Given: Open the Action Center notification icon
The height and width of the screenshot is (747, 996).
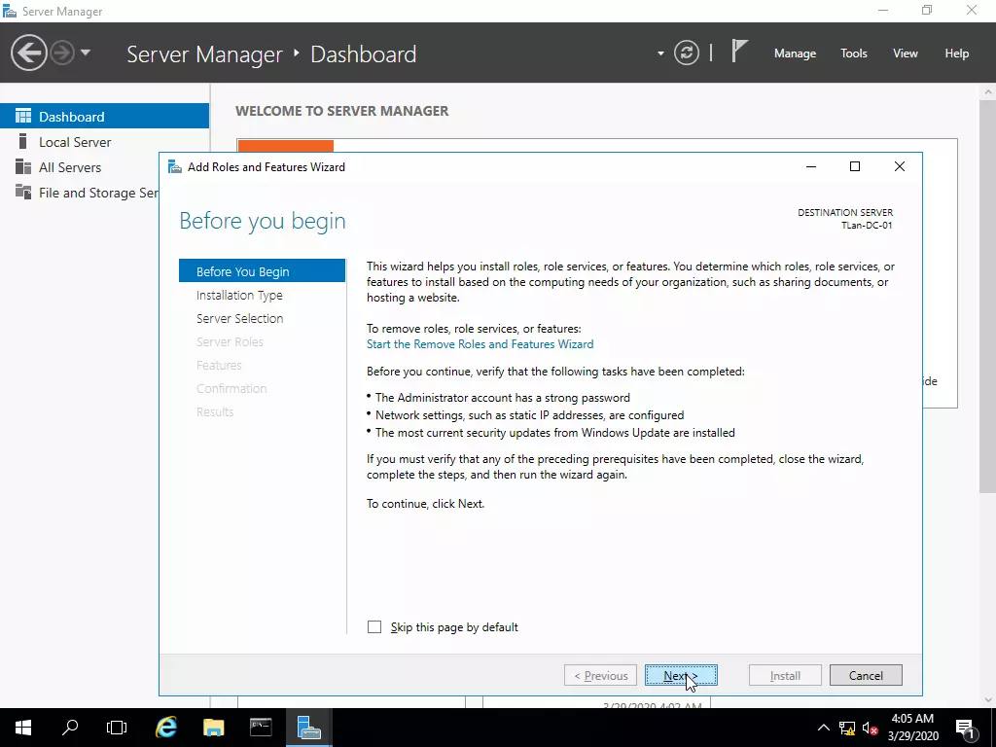Looking at the screenshot, I should pyautogui.click(x=966, y=728).
